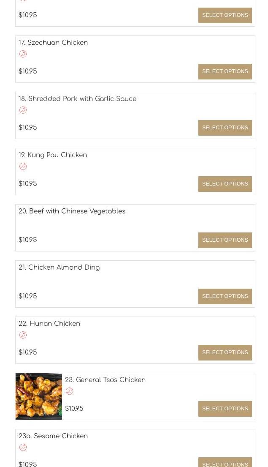The width and height of the screenshot is (268, 467).
Task: Click spicy icon under Hunan Chicken
Action: 23,335
